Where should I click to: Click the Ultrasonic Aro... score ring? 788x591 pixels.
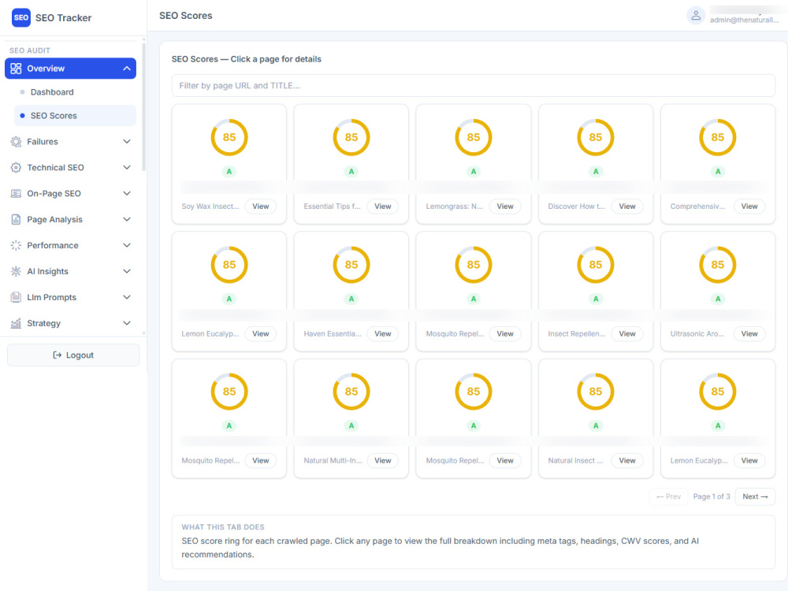pyautogui.click(x=718, y=265)
